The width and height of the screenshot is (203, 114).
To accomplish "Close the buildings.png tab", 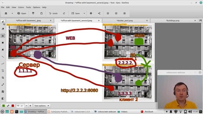I will 195,20.
